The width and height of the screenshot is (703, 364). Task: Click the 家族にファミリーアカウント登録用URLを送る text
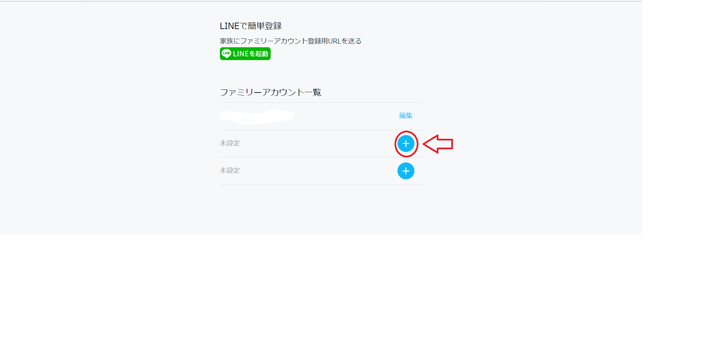click(x=291, y=41)
